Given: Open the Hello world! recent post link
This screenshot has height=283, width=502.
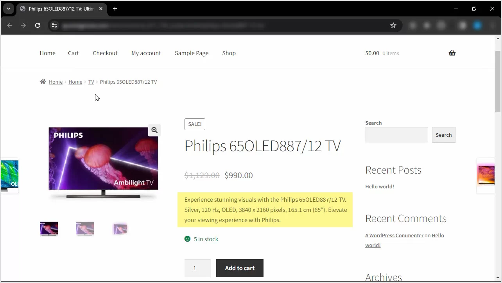Looking at the screenshot, I should click(379, 186).
